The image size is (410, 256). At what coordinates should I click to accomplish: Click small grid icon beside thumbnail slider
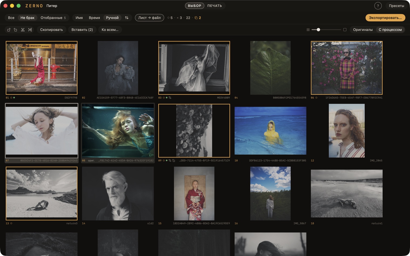(x=308, y=30)
